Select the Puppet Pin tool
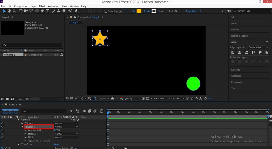Viewport: 272px width, 149px height. 76,11
